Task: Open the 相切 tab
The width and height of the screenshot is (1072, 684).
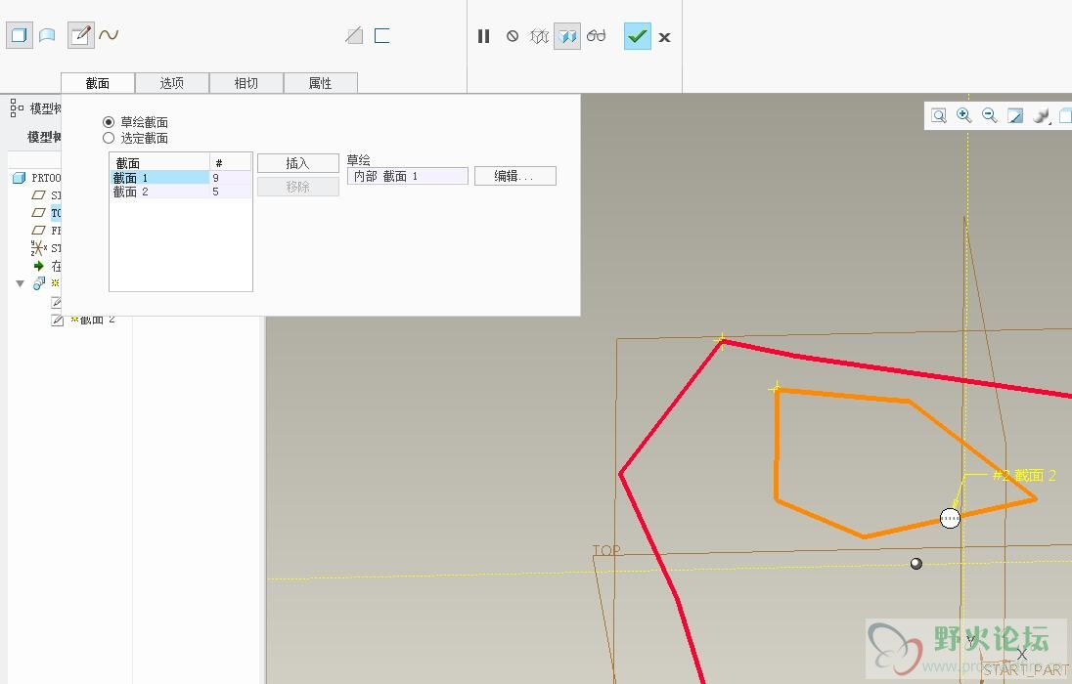Action: tap(246, 83)
